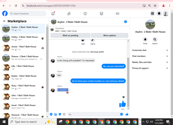173x125 pixels.
Task: Open the Windows notification center icon
Action: pyautogui.click(x=168, y=122)
